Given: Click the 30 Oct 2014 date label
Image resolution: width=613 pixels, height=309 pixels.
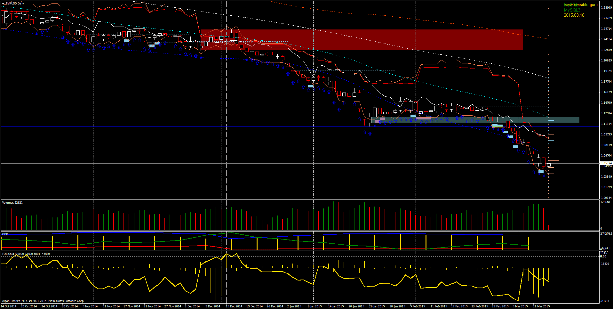Looking at the screenshot, I should click(70, 306).
